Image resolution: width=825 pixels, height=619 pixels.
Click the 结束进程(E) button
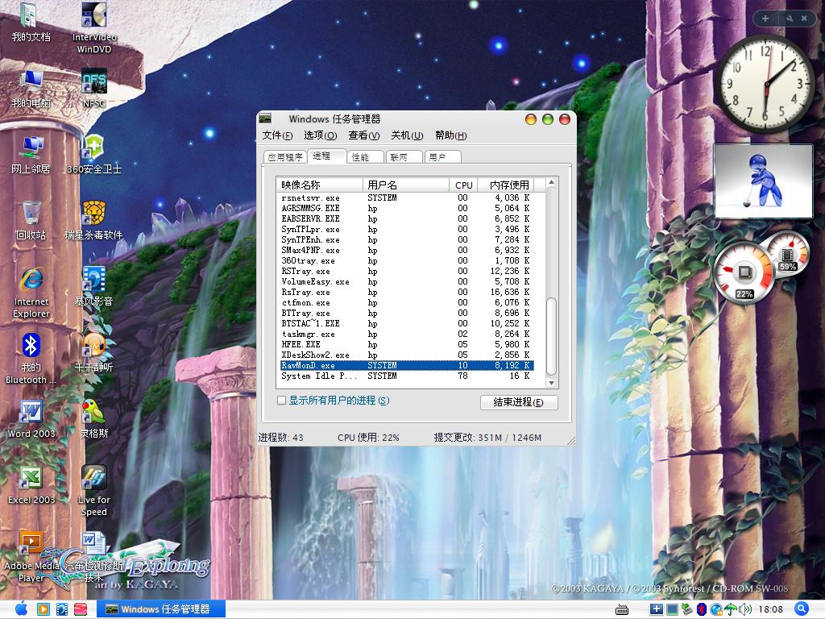tap(519, 403)
